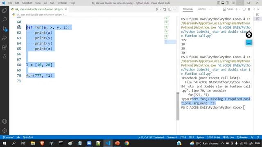This screenshot has width=262, height=147.
Task: Select the 84_ star and double star file tab
Action: [39, 9]
